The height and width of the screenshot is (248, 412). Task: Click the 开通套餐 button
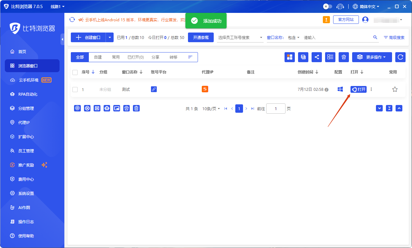(x=201, y=37)
